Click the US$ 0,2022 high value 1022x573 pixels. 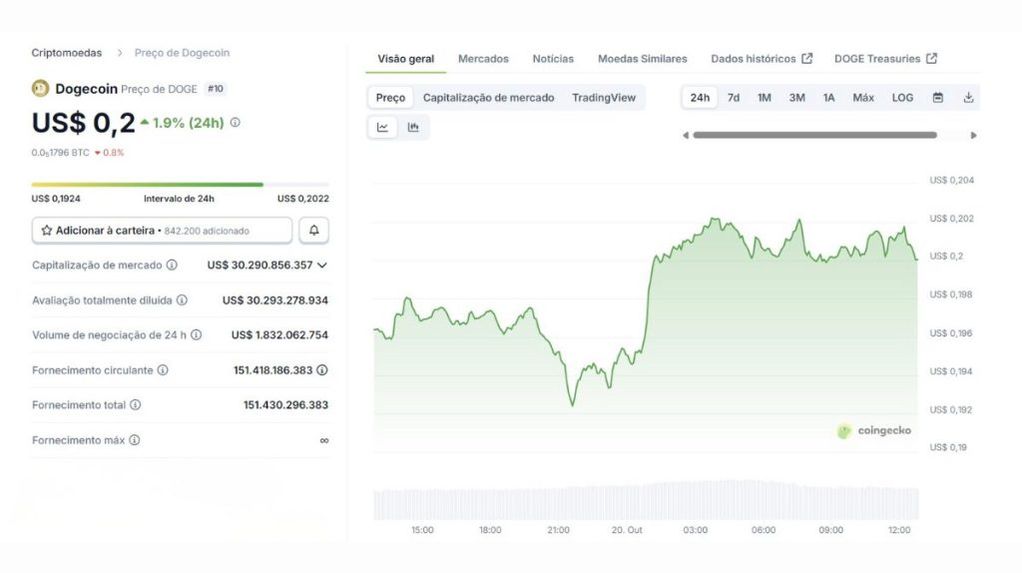pyautogui.click(x=303, y=199)
